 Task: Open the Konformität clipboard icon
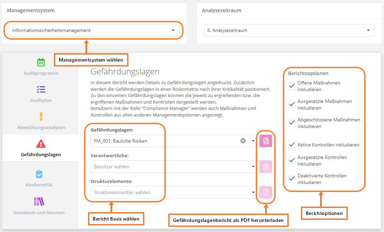point(39,174)
